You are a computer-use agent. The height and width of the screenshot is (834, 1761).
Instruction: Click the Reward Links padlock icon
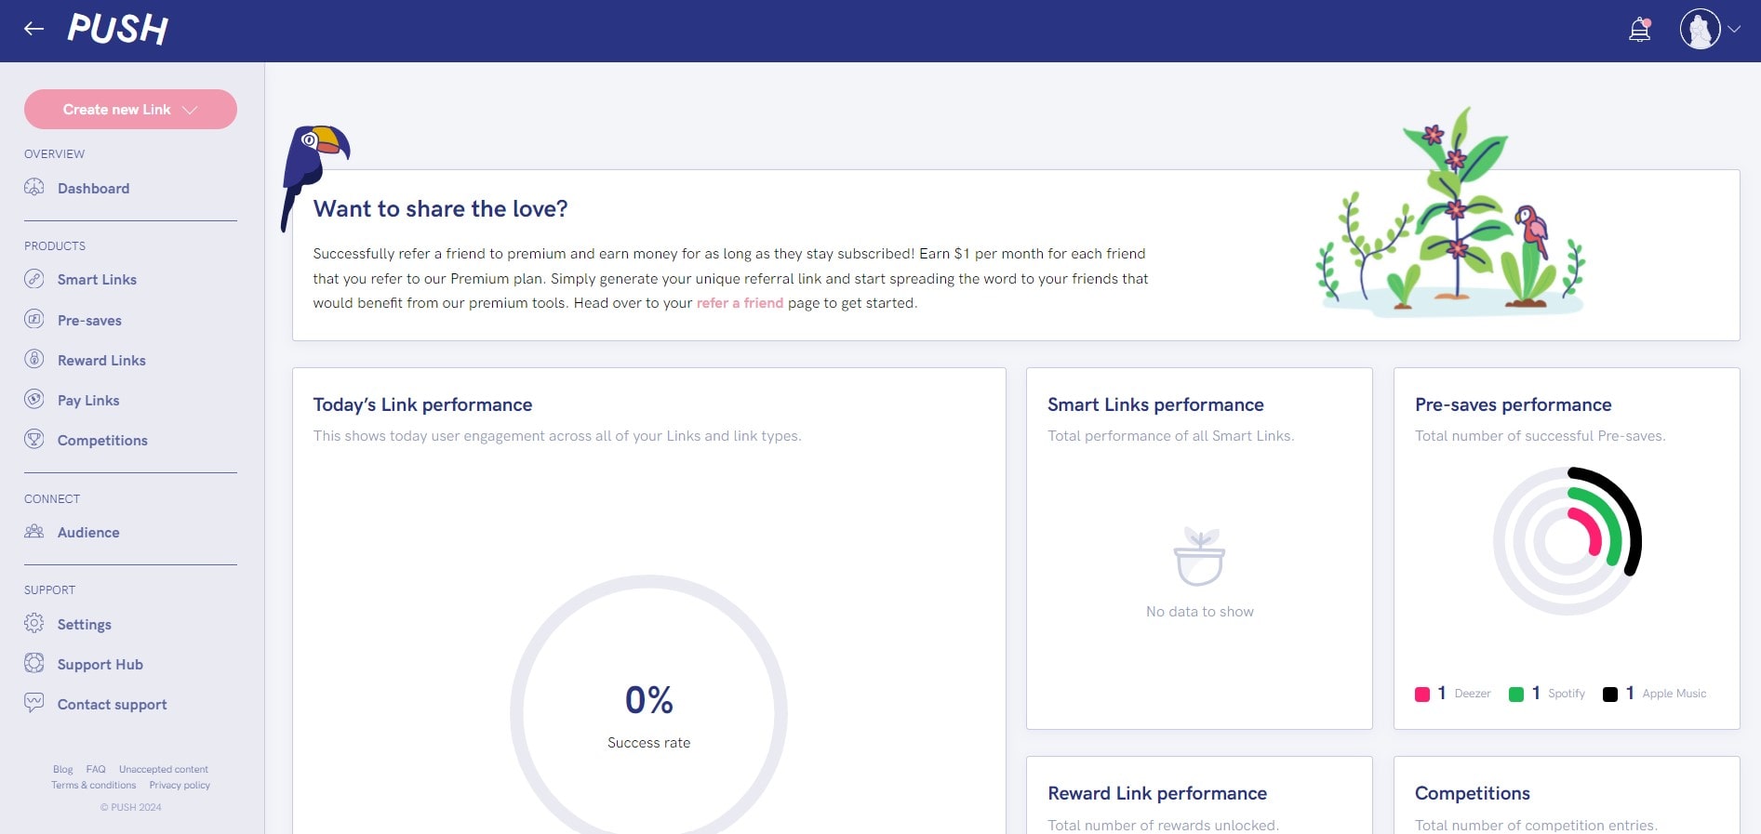tap(34, 360)
